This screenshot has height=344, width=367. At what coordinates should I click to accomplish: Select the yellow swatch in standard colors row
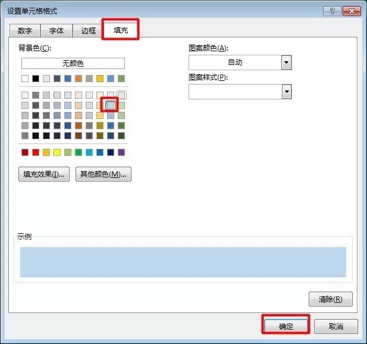(57, 152)
